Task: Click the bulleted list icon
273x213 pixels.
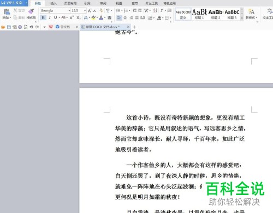Action: (118, 11)
